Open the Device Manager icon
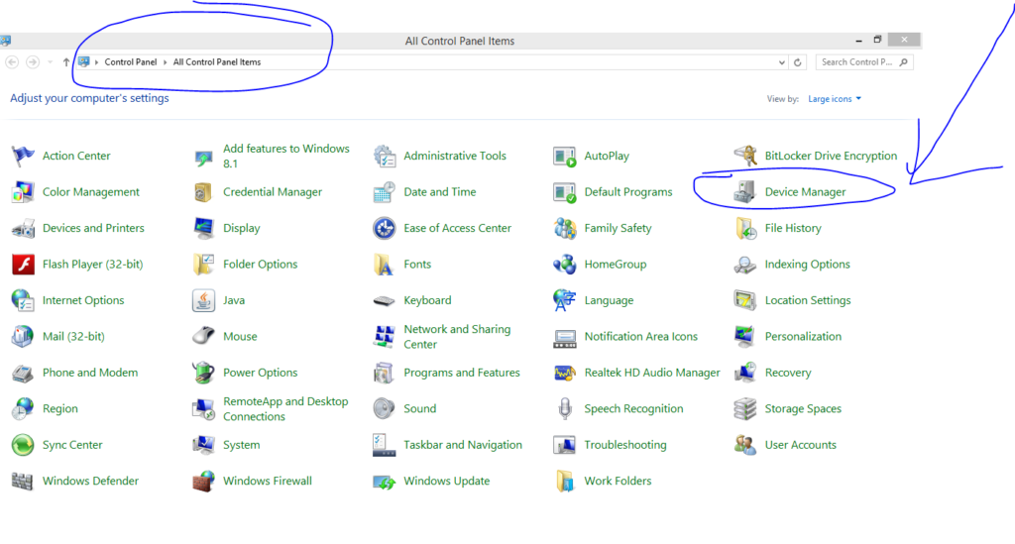This screenshot has height=544, width=1015. [x=745, y=192]
